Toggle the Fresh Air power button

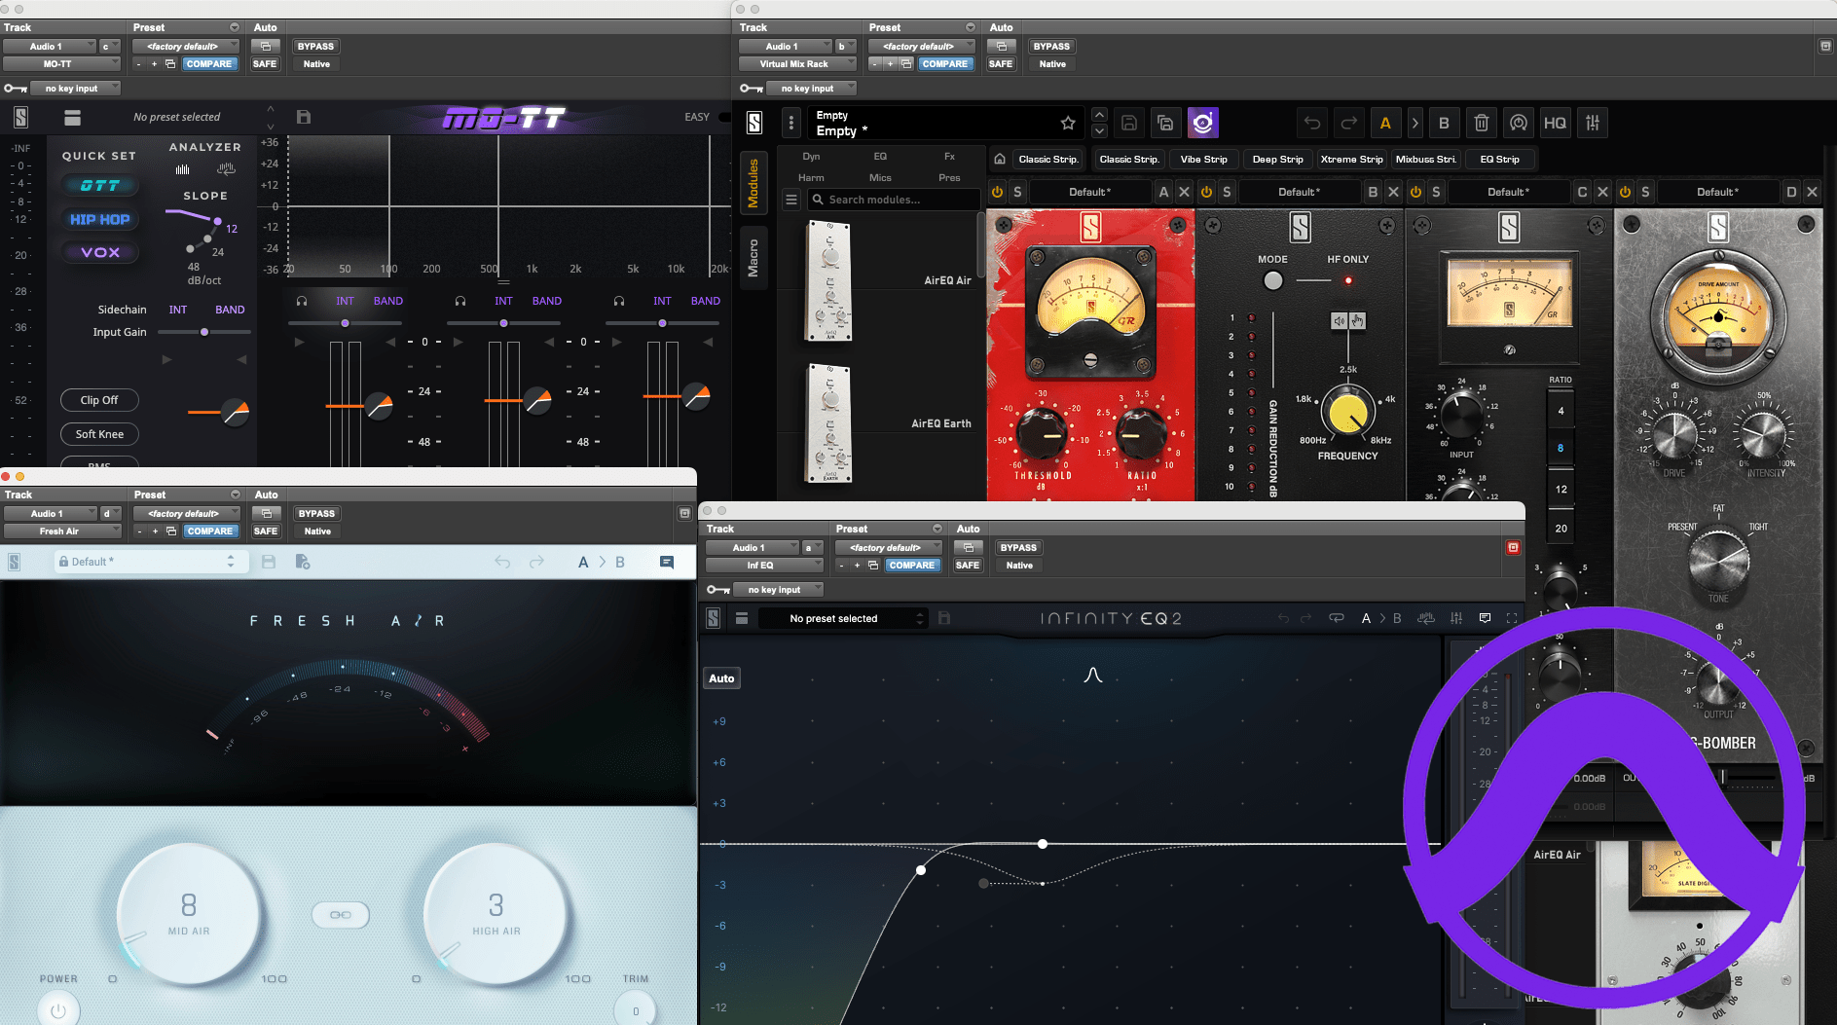coord(58,1010)
